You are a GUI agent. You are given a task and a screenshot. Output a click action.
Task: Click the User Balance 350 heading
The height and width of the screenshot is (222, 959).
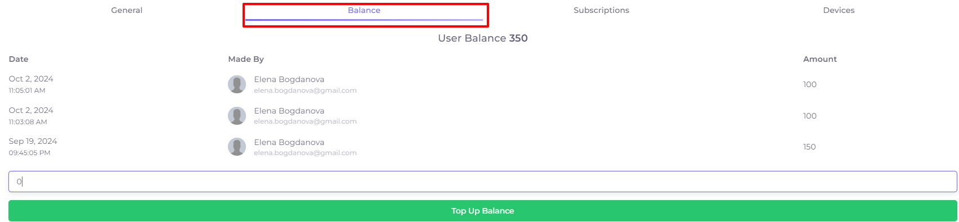pyautogui.click(x=483, y=38)
